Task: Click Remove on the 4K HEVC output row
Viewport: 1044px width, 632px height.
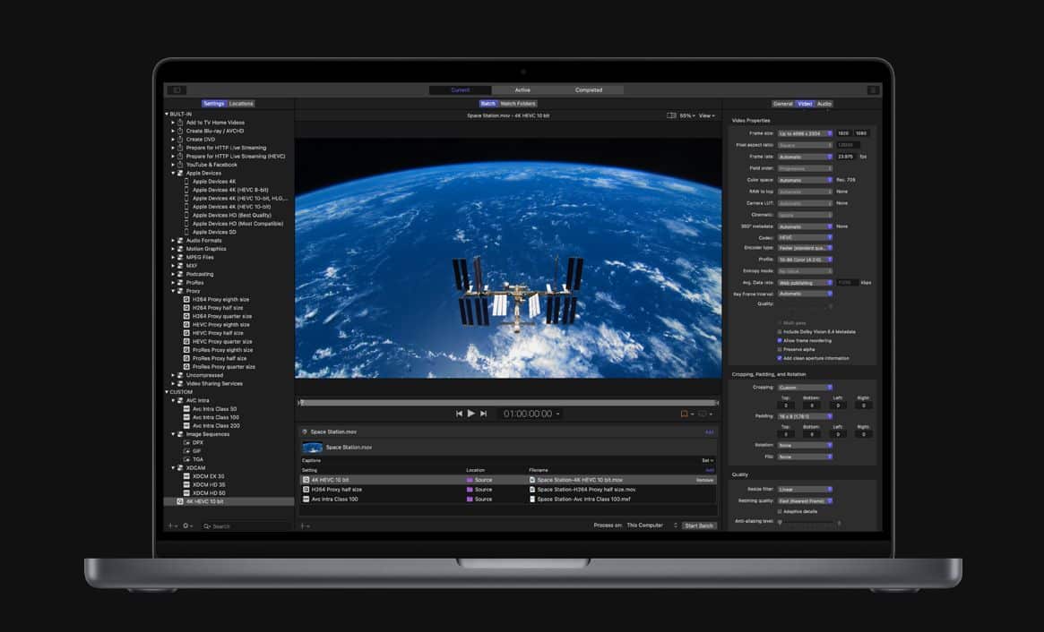Action: pyautogui.click(x=704, y=480)
